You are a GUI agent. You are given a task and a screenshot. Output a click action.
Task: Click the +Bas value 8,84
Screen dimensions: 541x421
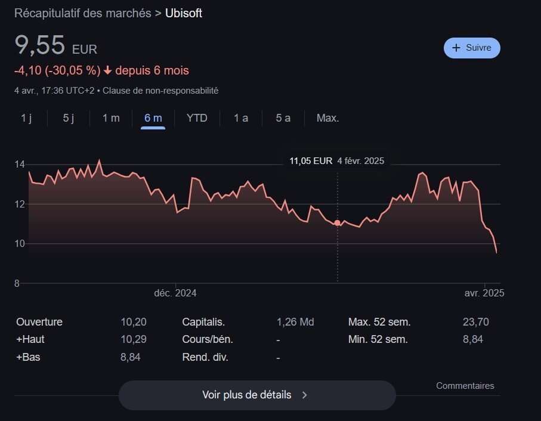click(x=131, y=357)
